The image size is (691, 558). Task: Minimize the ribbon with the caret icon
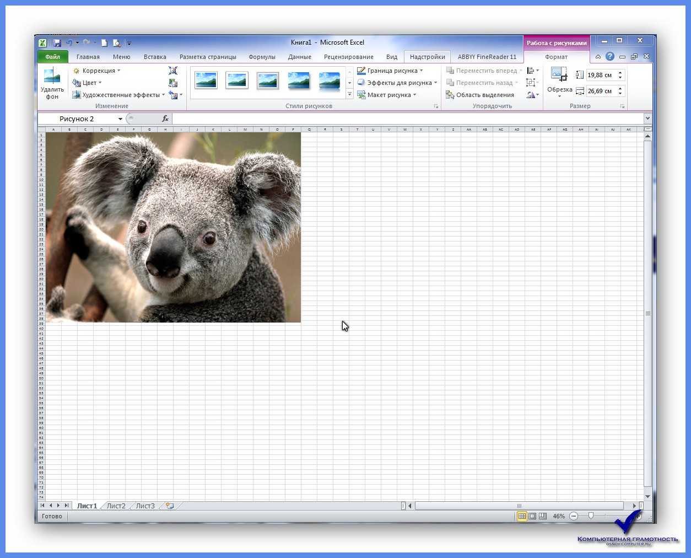598,57
